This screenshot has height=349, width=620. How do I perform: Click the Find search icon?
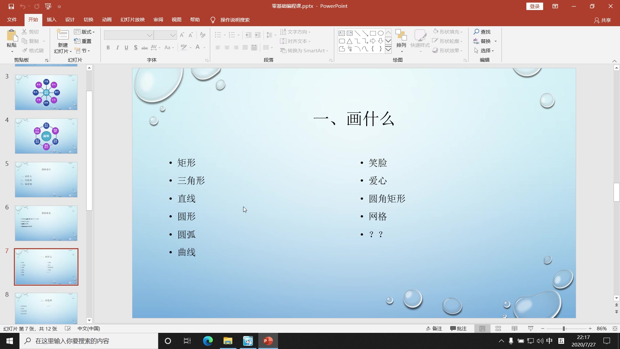click(x=476, y=32)
